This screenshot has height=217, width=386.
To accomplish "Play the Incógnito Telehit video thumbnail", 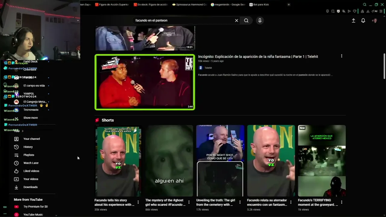I will click(145, 82).
